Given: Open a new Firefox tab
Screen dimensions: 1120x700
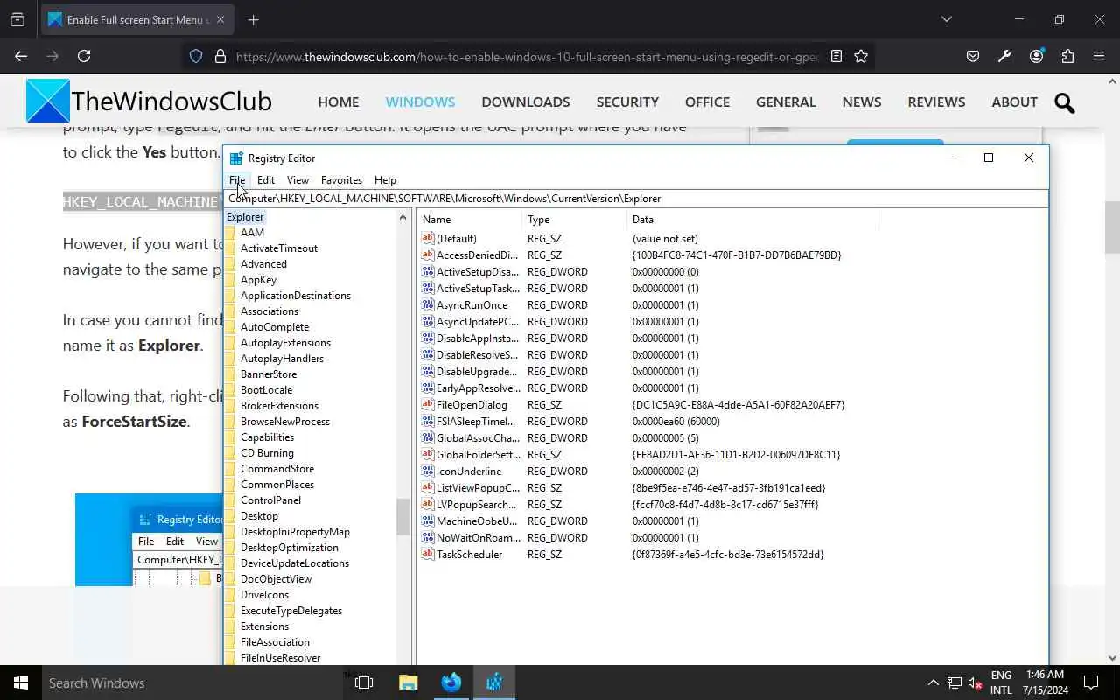Looking at the screenshot, I should click(x=253, y=19).
